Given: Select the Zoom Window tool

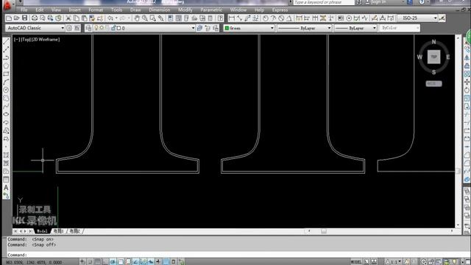Looking at the screenshot, I should pyautogui.click(x=153, y=18).
